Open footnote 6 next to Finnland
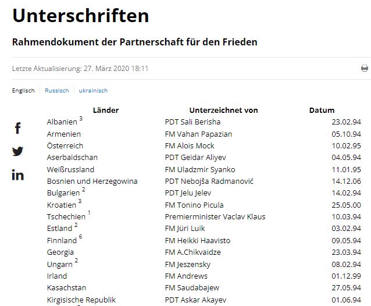The image size is (371, 306). (x=81, y=237)
